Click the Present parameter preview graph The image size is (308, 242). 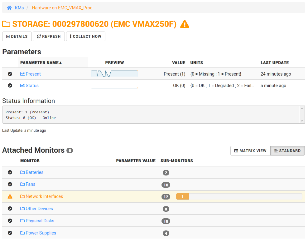click(114, 74)
